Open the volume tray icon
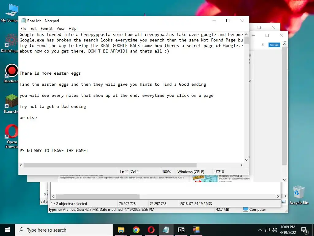This screenshot has height=236, width=314. (274, 230)
